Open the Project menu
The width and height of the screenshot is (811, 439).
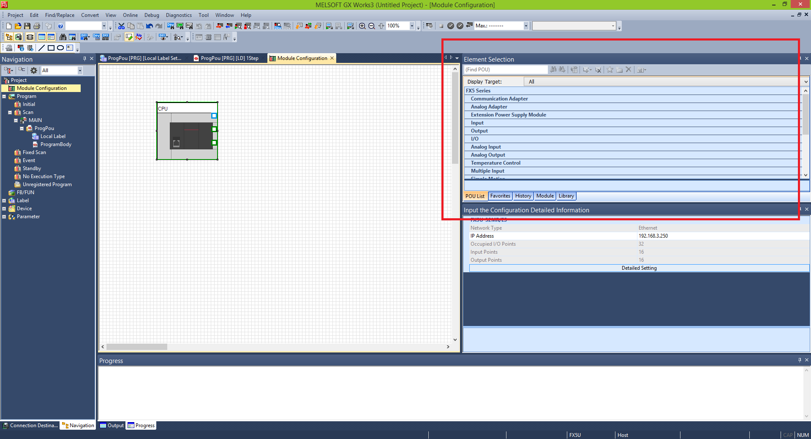(15, 15)
